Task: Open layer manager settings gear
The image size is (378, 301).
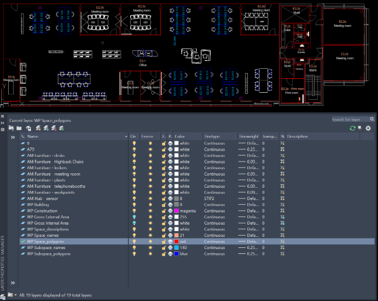Action: point(368,128)
